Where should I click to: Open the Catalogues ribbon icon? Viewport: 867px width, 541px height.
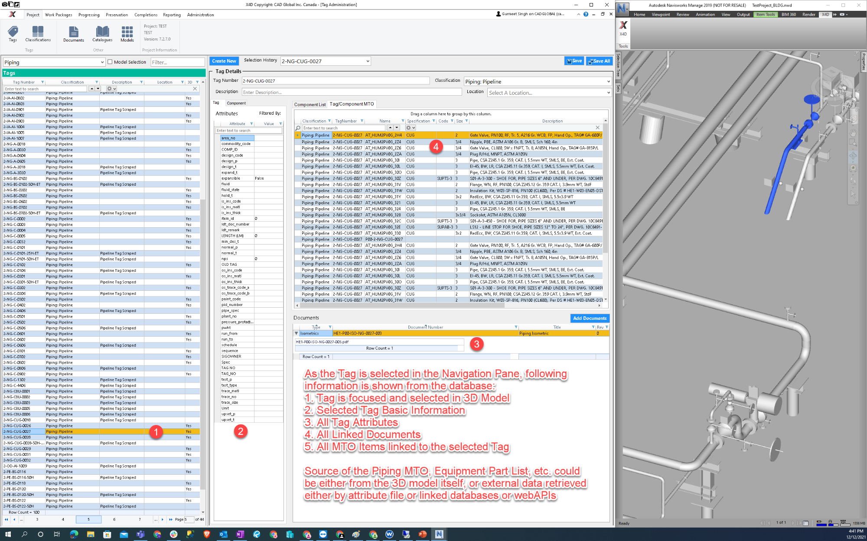coord(102,34)
